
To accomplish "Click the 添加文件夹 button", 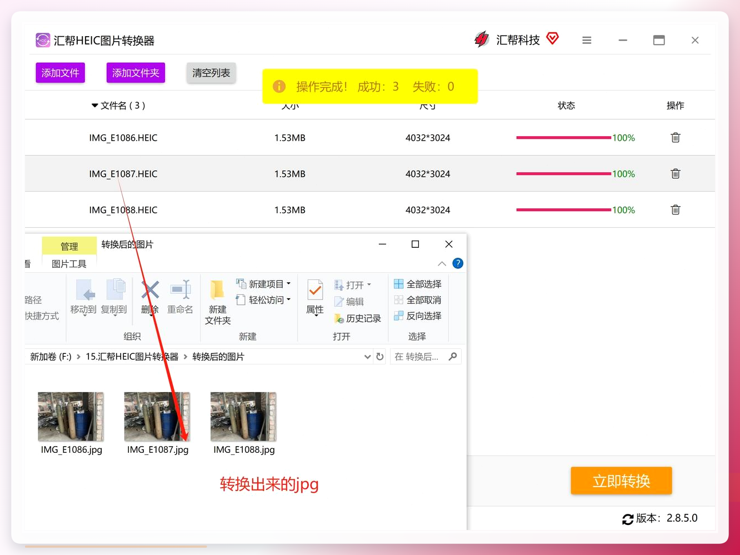I will (x=136, y=73).
